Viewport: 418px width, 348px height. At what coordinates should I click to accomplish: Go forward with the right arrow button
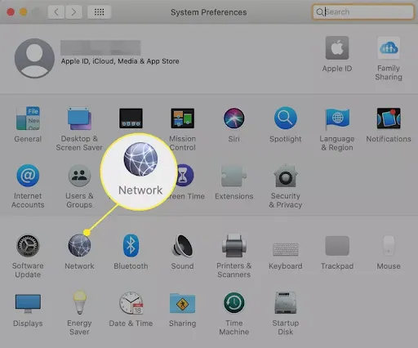point(73,12)
